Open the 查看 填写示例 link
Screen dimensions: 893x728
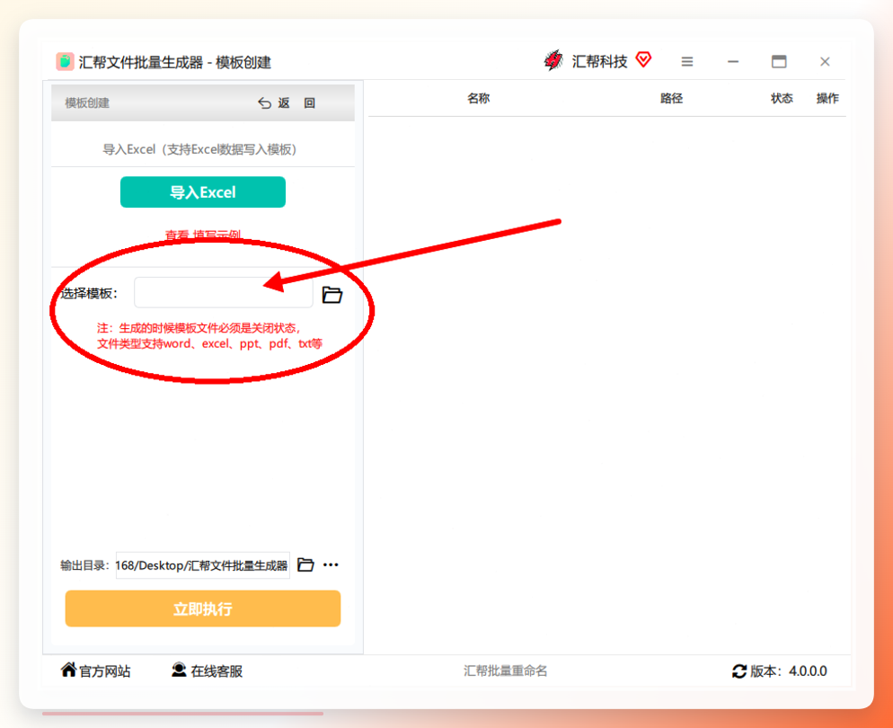(x=203, y=235)
